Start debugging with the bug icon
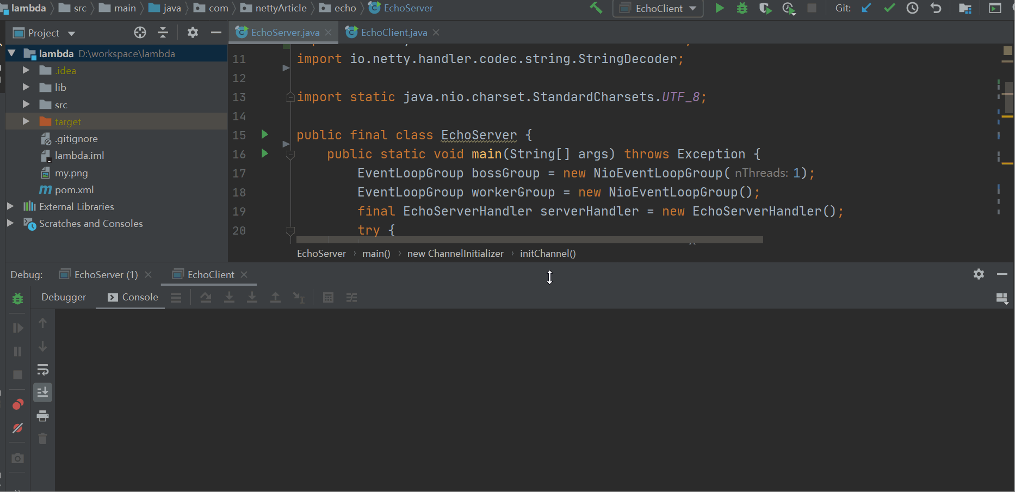 pyautogui.click(x=742, y=8)
